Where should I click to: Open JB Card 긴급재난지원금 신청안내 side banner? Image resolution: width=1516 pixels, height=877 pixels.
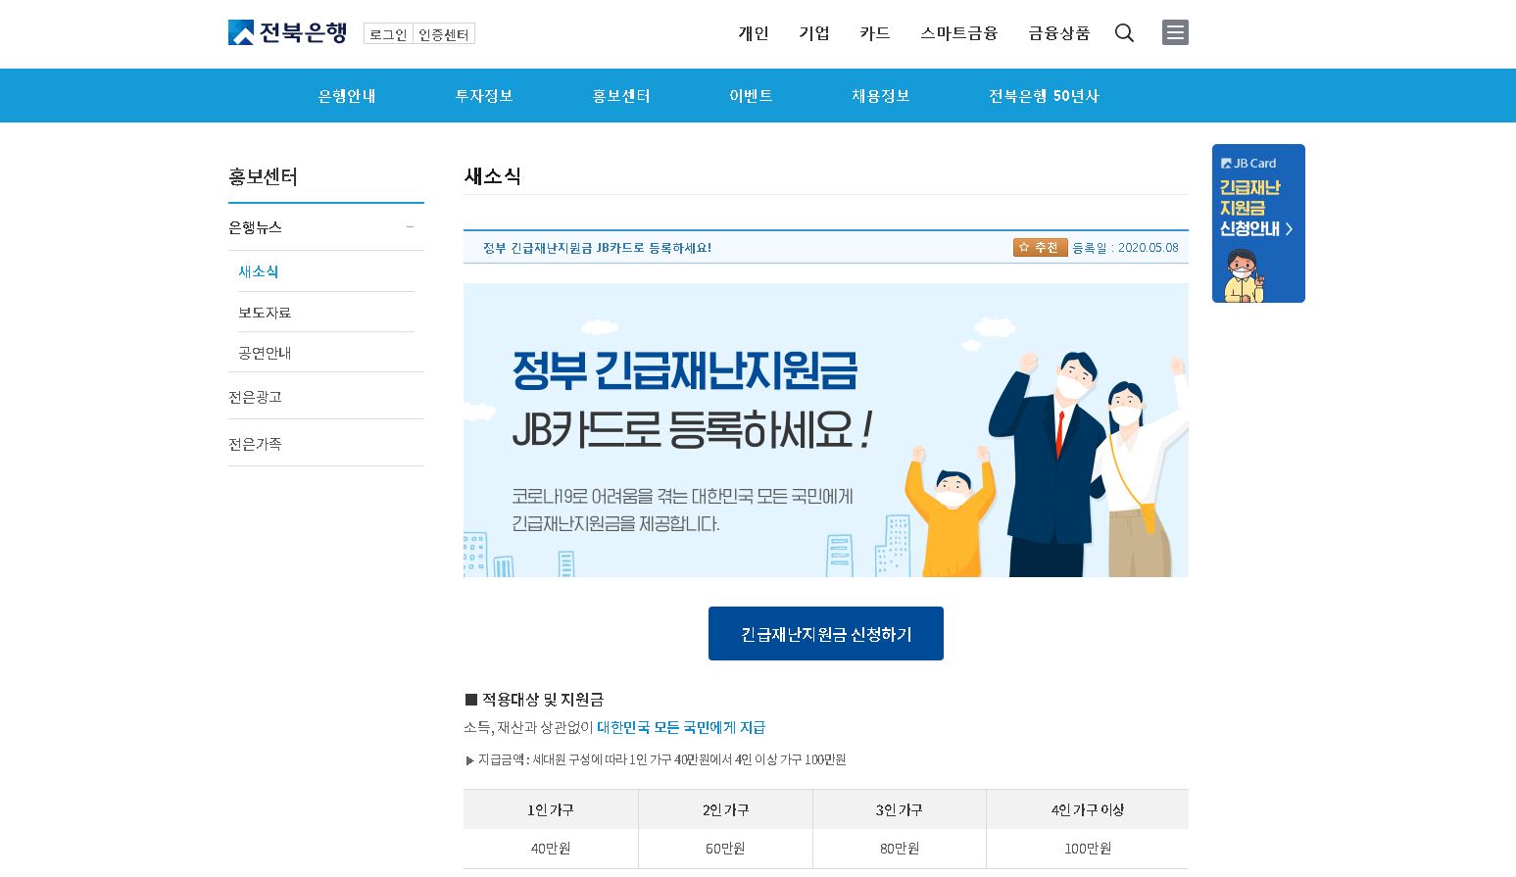(1258, 223)
